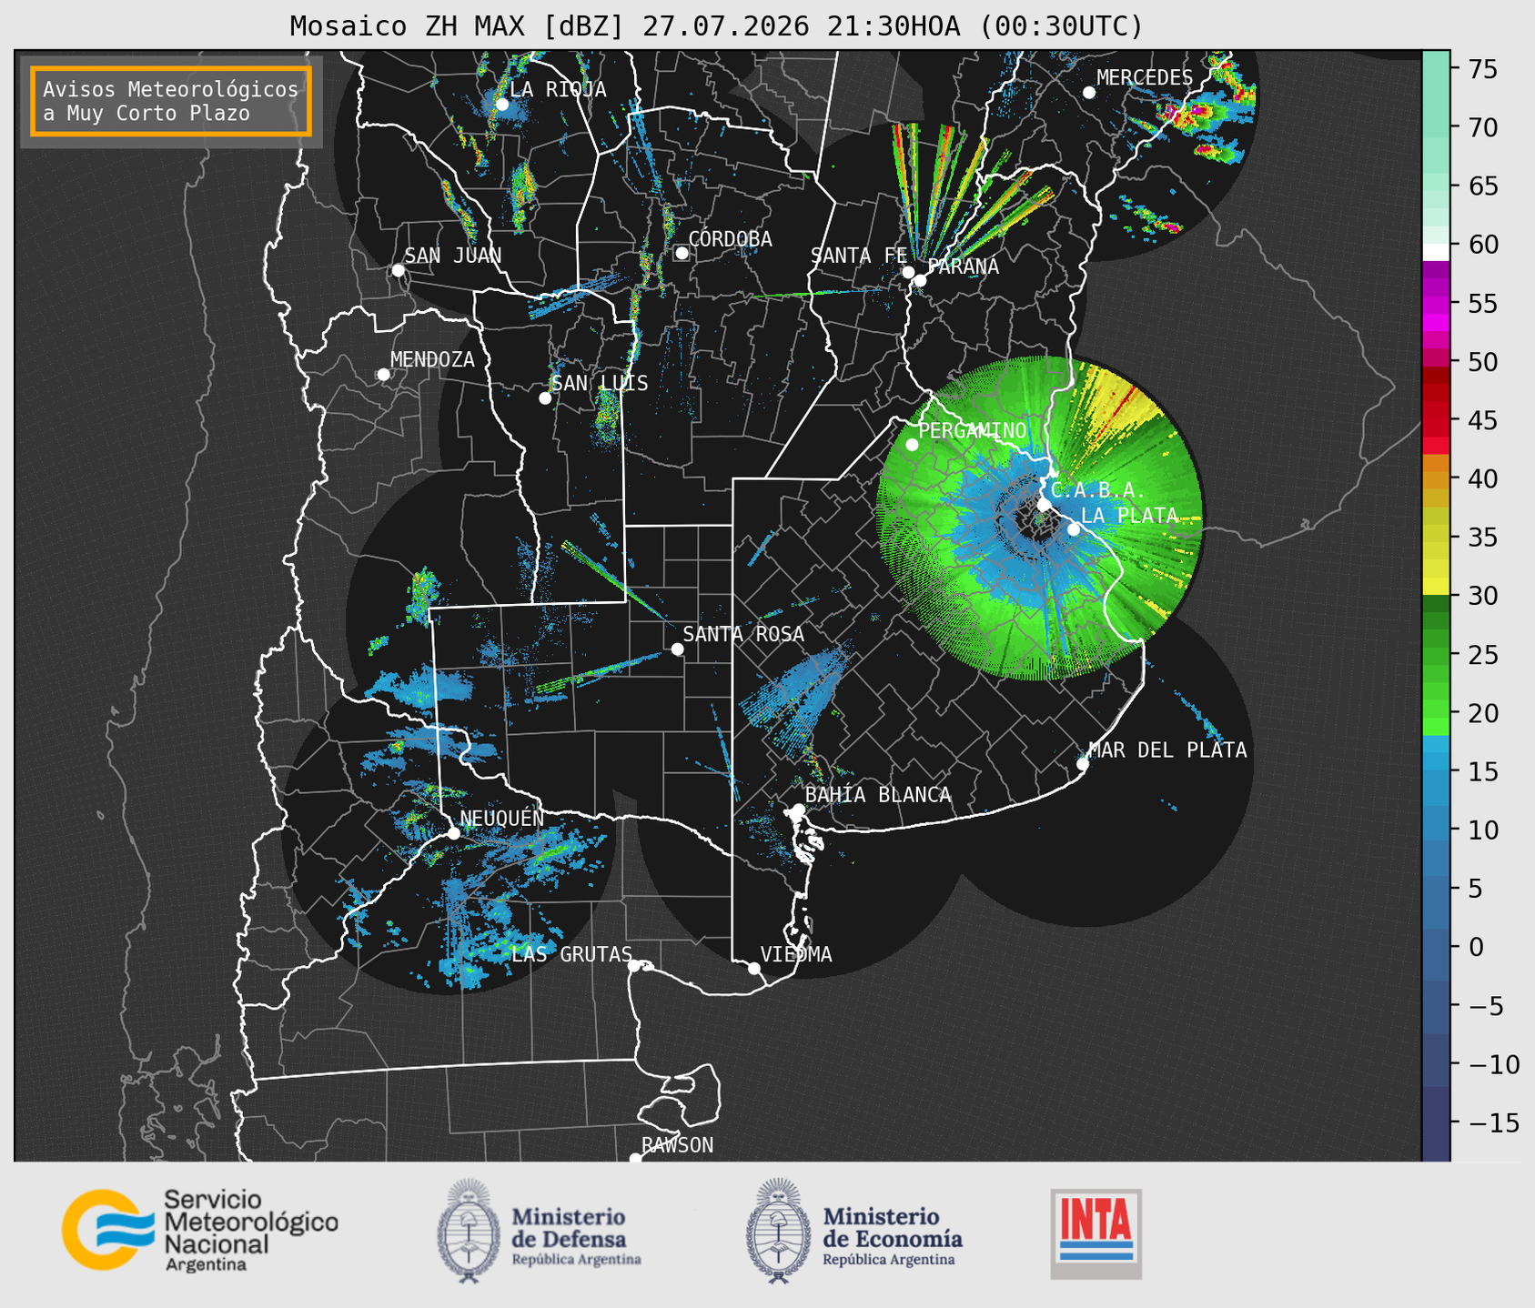Click the La Rioja city marker dot
This screenshot has width=1535, height=1308.
click(501, 105)
